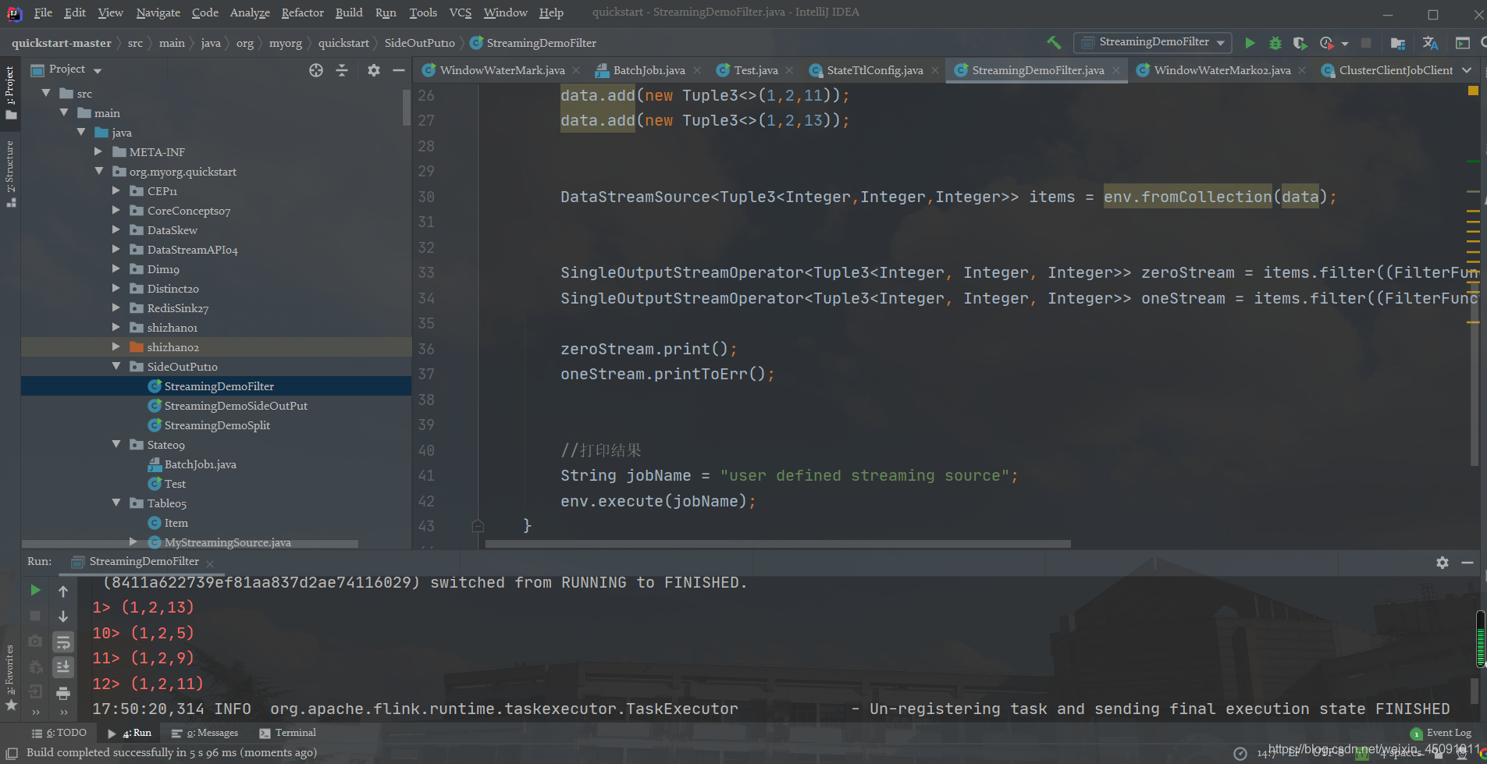Toggle soft-wrap in the Run console
The width and height of the screenshot is (1487, 764).
(x=63, y=642)
